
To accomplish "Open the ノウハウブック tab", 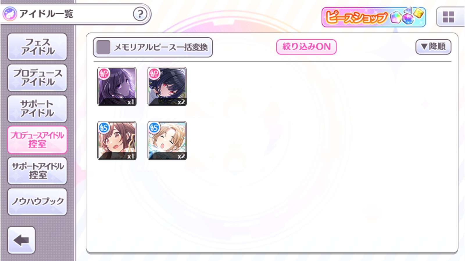I will coord(37,202).
